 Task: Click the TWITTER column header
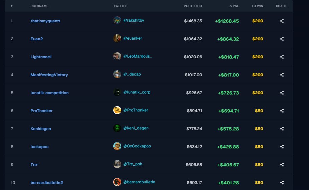click(x=120, y=6)
